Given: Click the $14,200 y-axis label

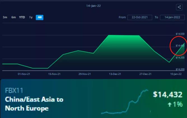Looking at the screenshot, I should [180, 69].
